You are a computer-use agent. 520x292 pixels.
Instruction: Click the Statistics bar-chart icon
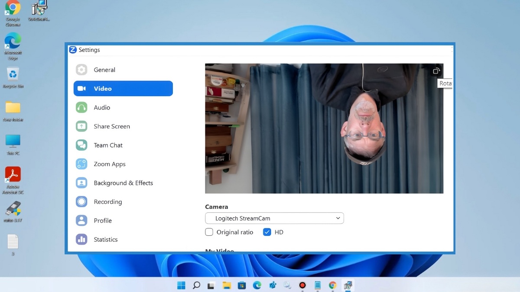click(x=81, y=239)
